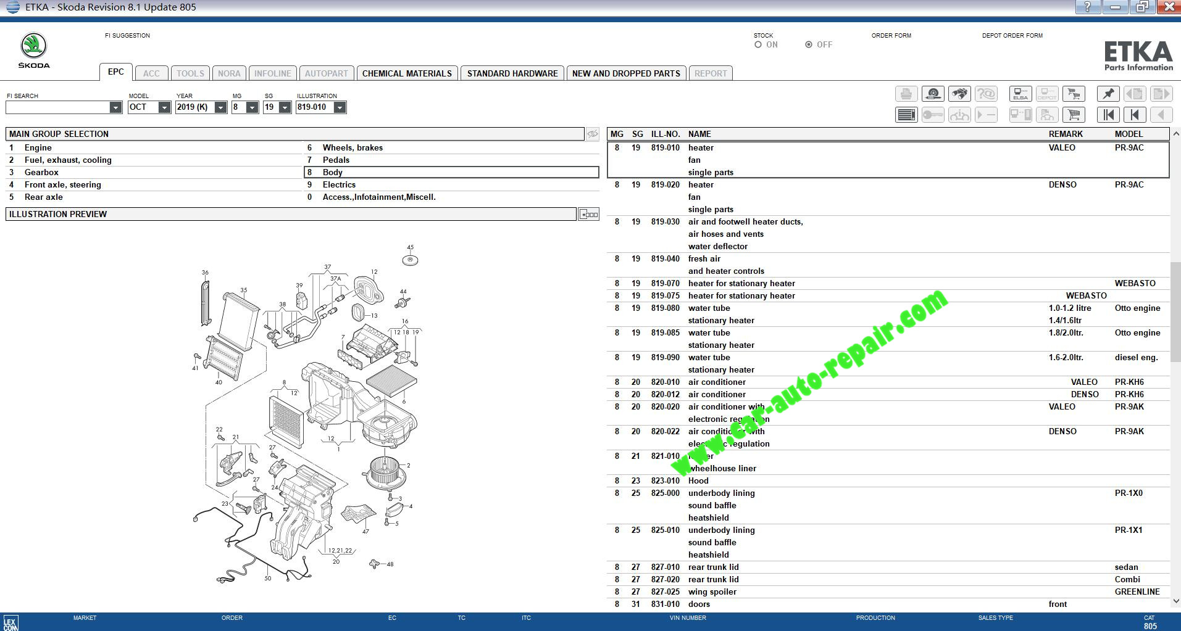Open the Depot Order Form link
This screenshot has width=1181, height=631.
(x=1012, y=36)
